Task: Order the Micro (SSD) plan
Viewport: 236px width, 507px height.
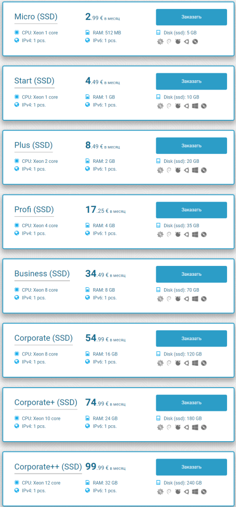Action: click(x=191, y=17)
